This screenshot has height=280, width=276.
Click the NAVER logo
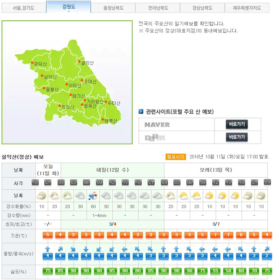click(x=157, y=125)
